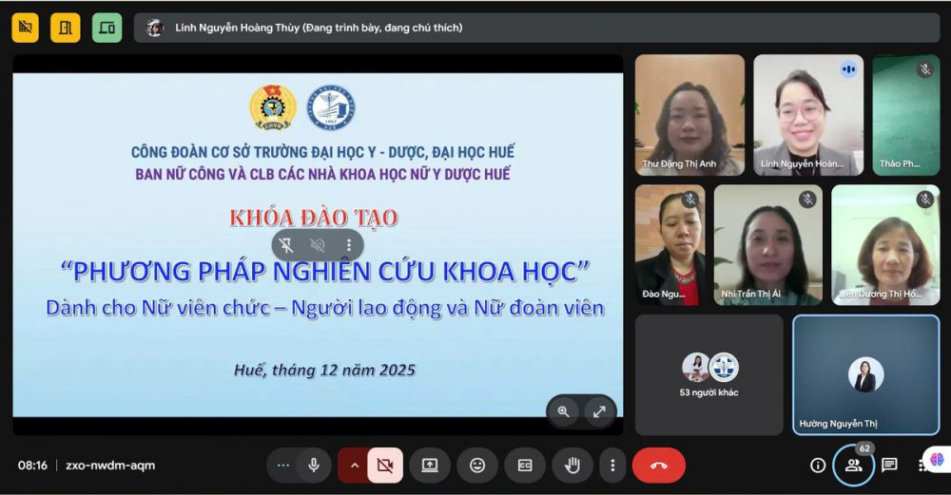951x495 pixels.
Task: Raise your hand in the meeting
Action: coord(572,466)
